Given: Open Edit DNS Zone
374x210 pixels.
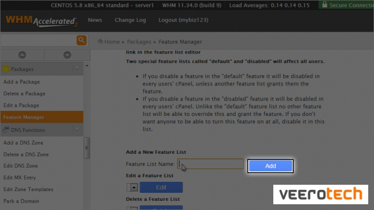Looking at the screenshot, I should (21, 166).
